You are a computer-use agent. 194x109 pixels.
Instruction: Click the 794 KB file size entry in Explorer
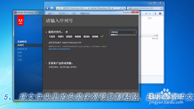pos(155,38)
